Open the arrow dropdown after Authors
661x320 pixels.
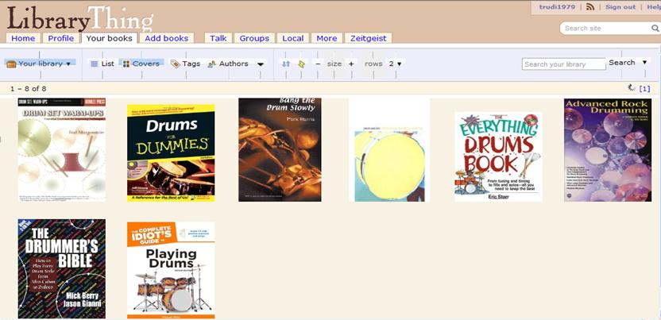(261, 64)
